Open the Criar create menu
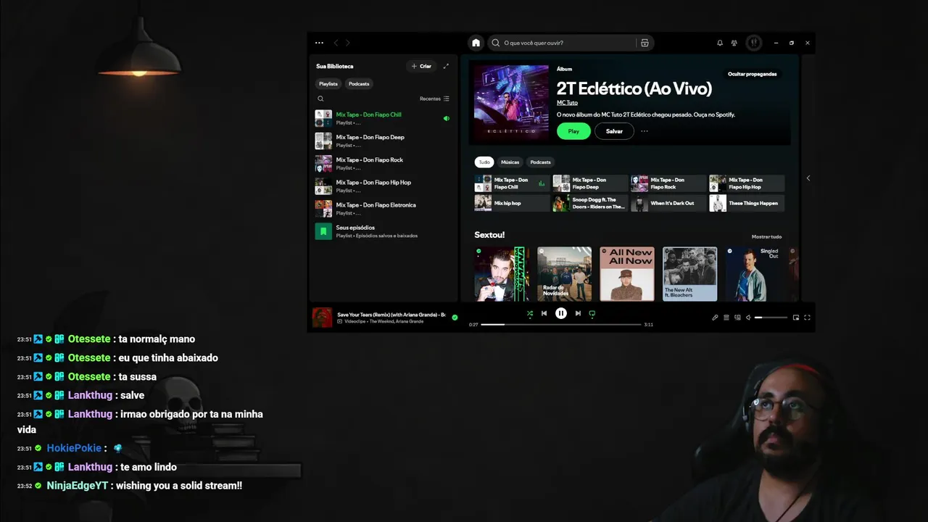928x522 pixels. [421, 66]
